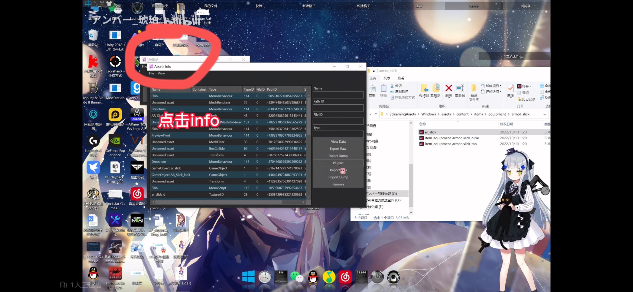The height and width of the screenshot is (292, 633).
Task: Expand the address bar history dropdown
Action: [544, 114]
